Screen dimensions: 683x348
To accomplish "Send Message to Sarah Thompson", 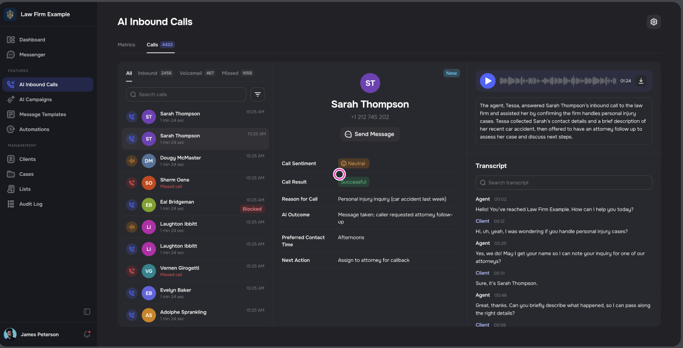I will pyautogui.click(x=370, y=134).
